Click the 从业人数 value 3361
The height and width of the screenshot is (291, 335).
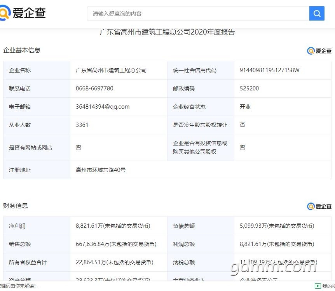[x=82, y=125]
